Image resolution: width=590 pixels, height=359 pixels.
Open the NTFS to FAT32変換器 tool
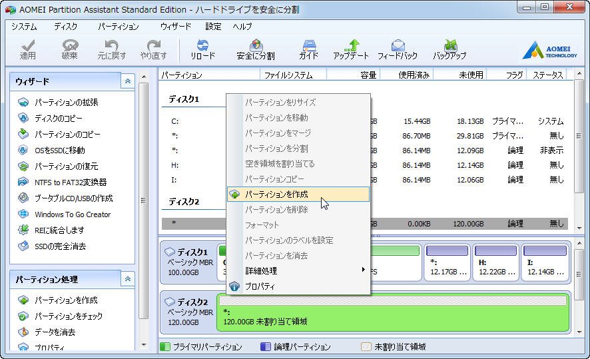(x=63, y=182)
